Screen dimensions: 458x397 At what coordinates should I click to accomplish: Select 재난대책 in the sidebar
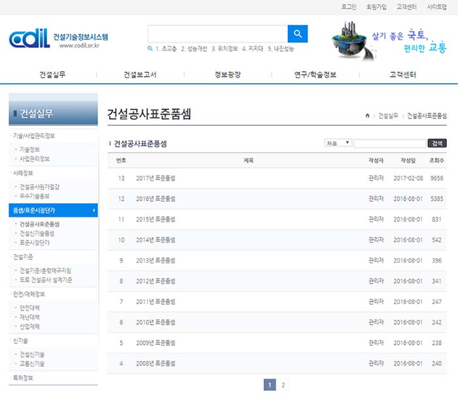29,317
